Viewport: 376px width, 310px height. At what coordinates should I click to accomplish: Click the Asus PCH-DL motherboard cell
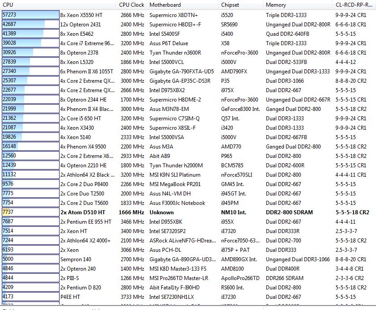(165, 250)
